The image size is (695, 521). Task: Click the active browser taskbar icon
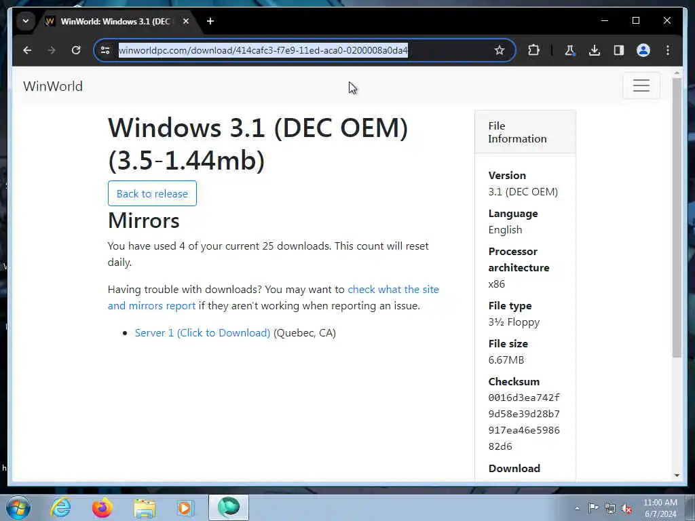click(228, 507)
